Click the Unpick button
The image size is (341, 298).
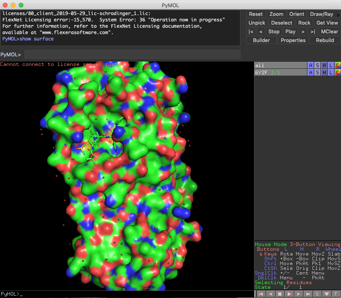point(257,23)
